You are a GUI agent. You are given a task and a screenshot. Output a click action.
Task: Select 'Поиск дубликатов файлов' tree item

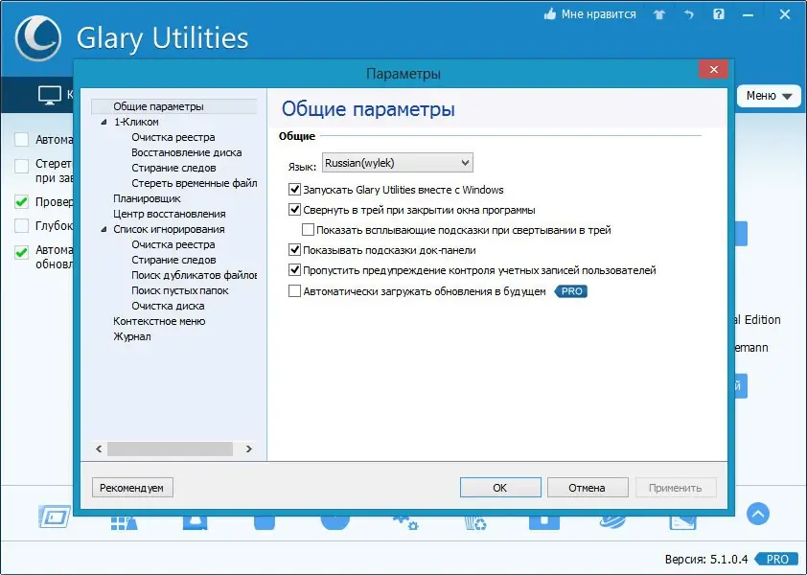(194, 275)
